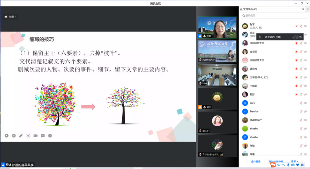The height and width of the screenshot is (169, 310).
Task: Click the 录制中 cloud recording indicator
Action: pyautogui.click(x=10, y=17)
